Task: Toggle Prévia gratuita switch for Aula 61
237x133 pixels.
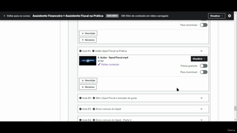Action: pyautogui.click(x=204, y=66)
